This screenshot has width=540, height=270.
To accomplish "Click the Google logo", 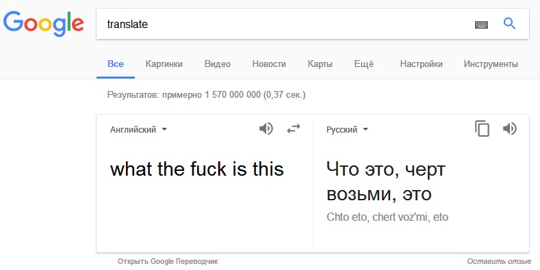I will (x=43, y=24).
